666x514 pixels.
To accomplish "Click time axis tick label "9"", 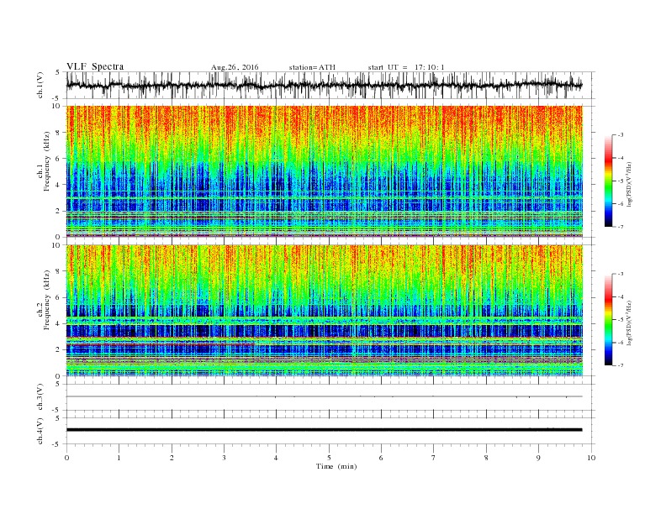I will 538,458.
